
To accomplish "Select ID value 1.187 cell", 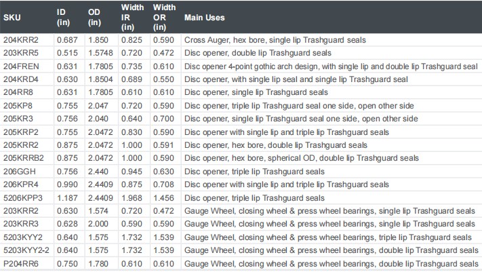I will point(67,198).
